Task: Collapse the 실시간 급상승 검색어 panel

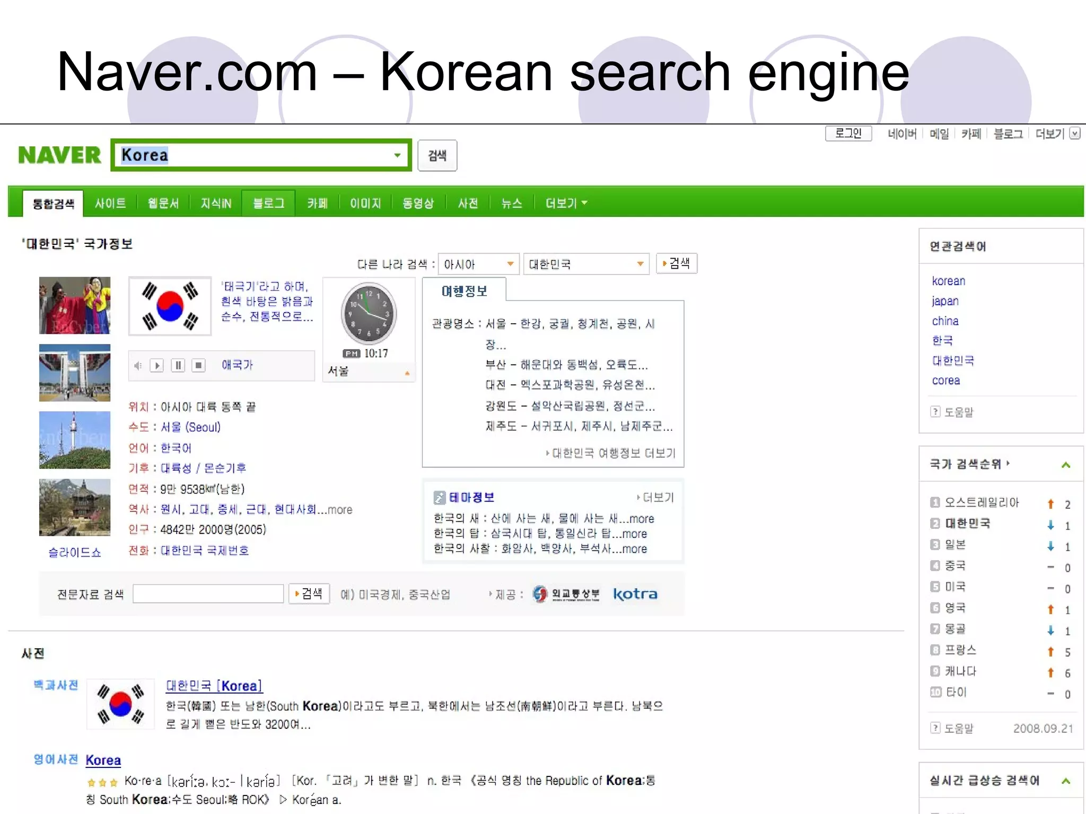Action: (1066, 781)
